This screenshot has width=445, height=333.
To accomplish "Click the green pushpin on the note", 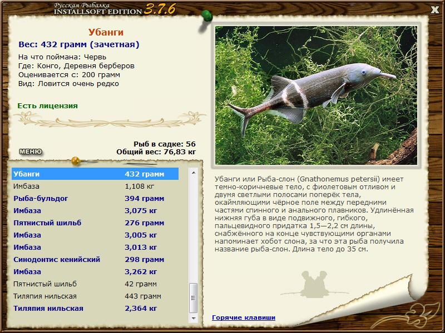I will point(207,16).
